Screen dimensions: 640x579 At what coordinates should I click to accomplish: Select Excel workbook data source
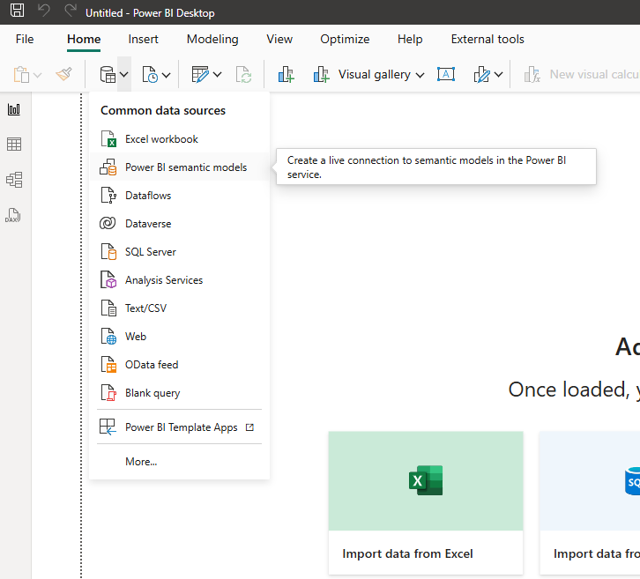179,139
